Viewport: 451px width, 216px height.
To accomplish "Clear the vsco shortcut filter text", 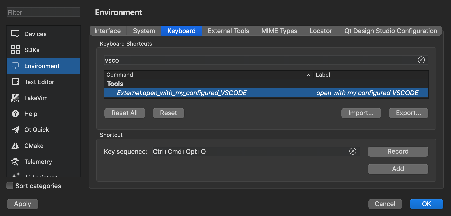I will (x=421, y=60).
